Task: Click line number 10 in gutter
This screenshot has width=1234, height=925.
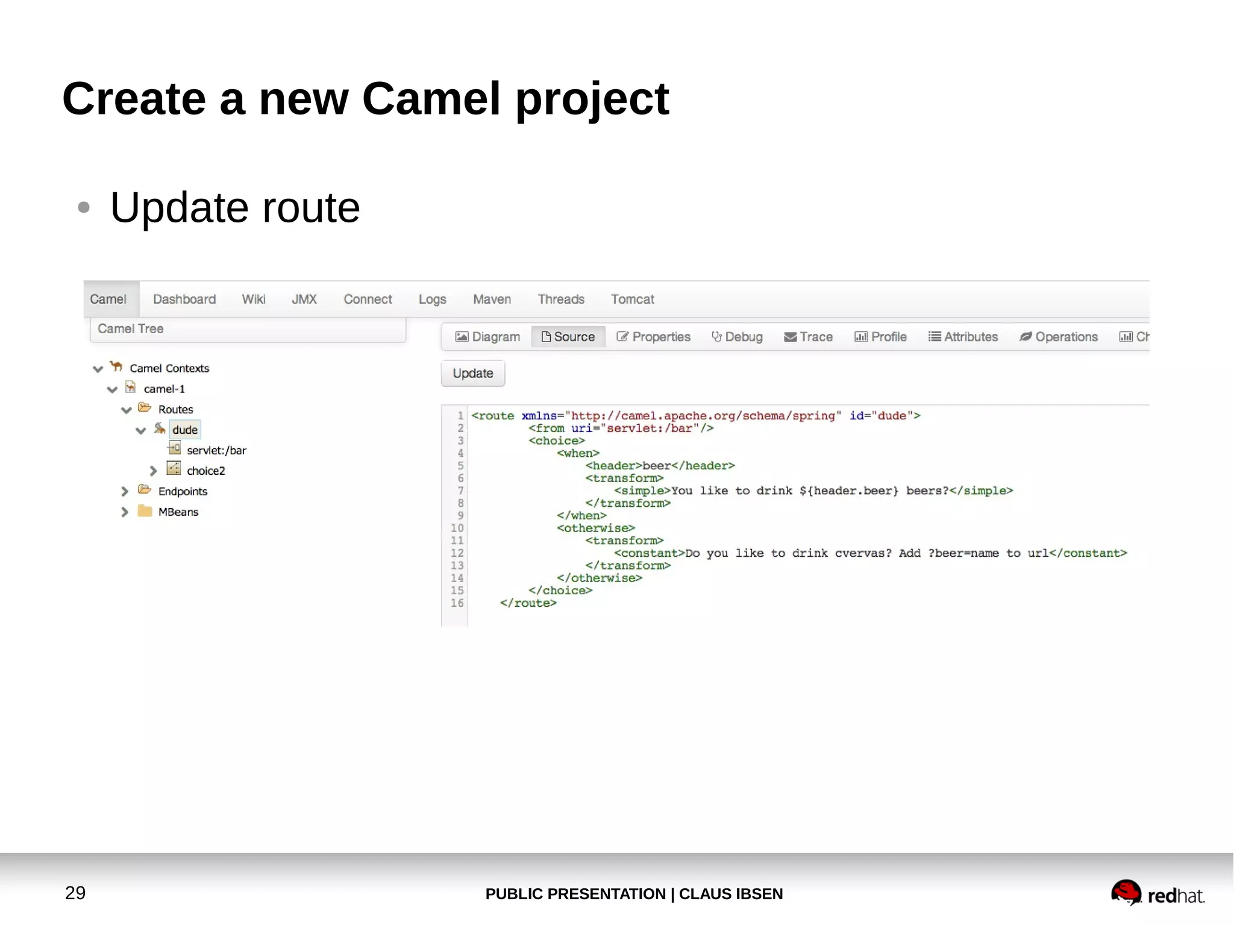Action: pyautogui.click(x=457, y=528)
